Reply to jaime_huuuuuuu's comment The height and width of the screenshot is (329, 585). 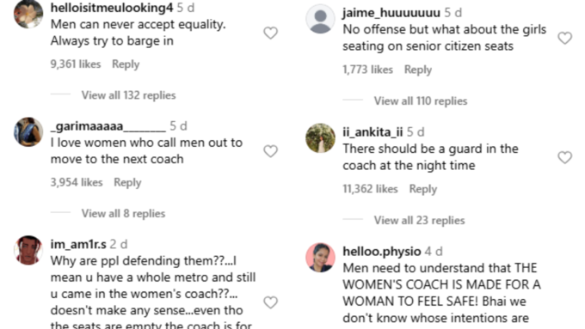pos(418,70)
